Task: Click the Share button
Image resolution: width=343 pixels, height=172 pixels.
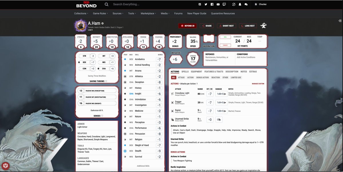Action: (207, 26)
